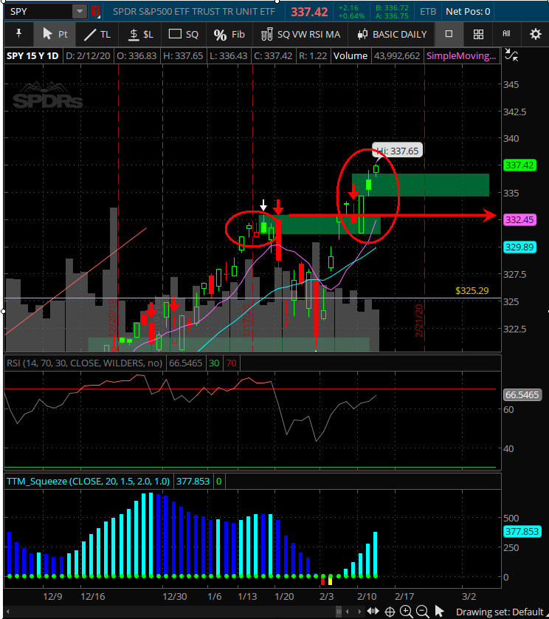This screenshot has height=619, width=549.
Task: Click the collapse header icon near SimpleMoving label
Action: [x=511, y=55]
